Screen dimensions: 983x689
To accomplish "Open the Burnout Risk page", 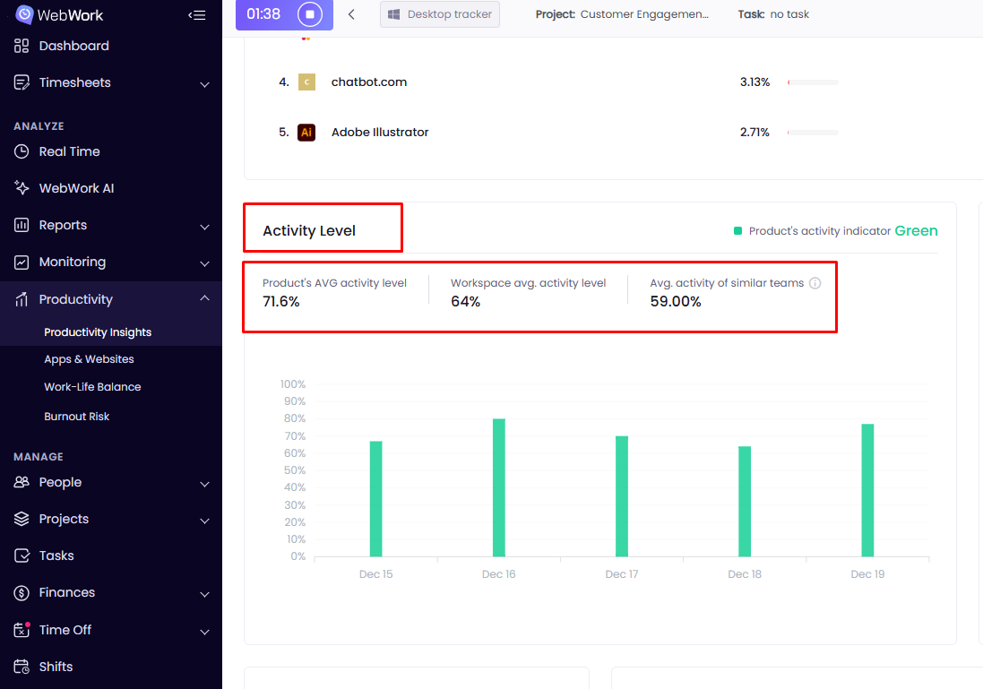I will (76, 417).
